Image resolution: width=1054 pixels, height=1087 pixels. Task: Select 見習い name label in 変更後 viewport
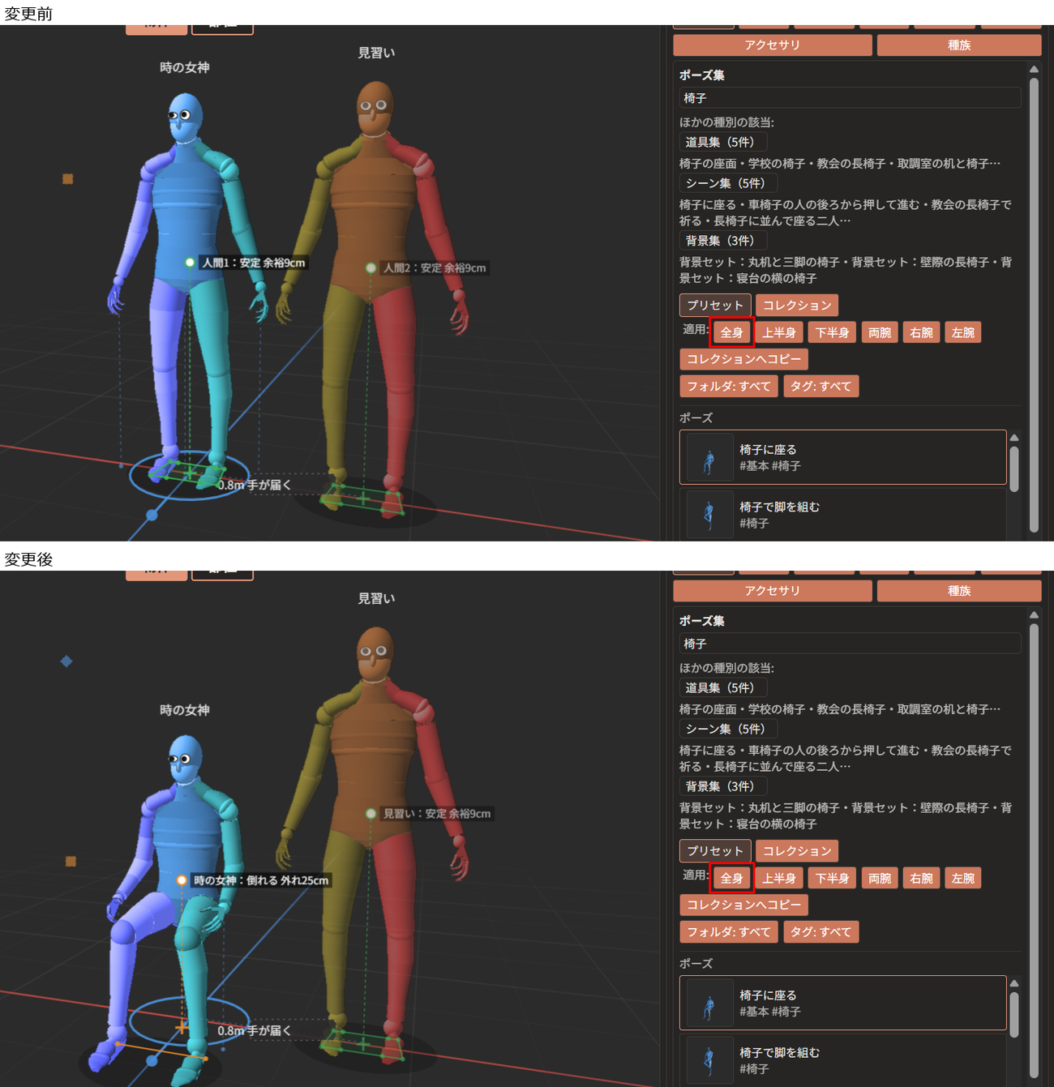pos(377,598)
